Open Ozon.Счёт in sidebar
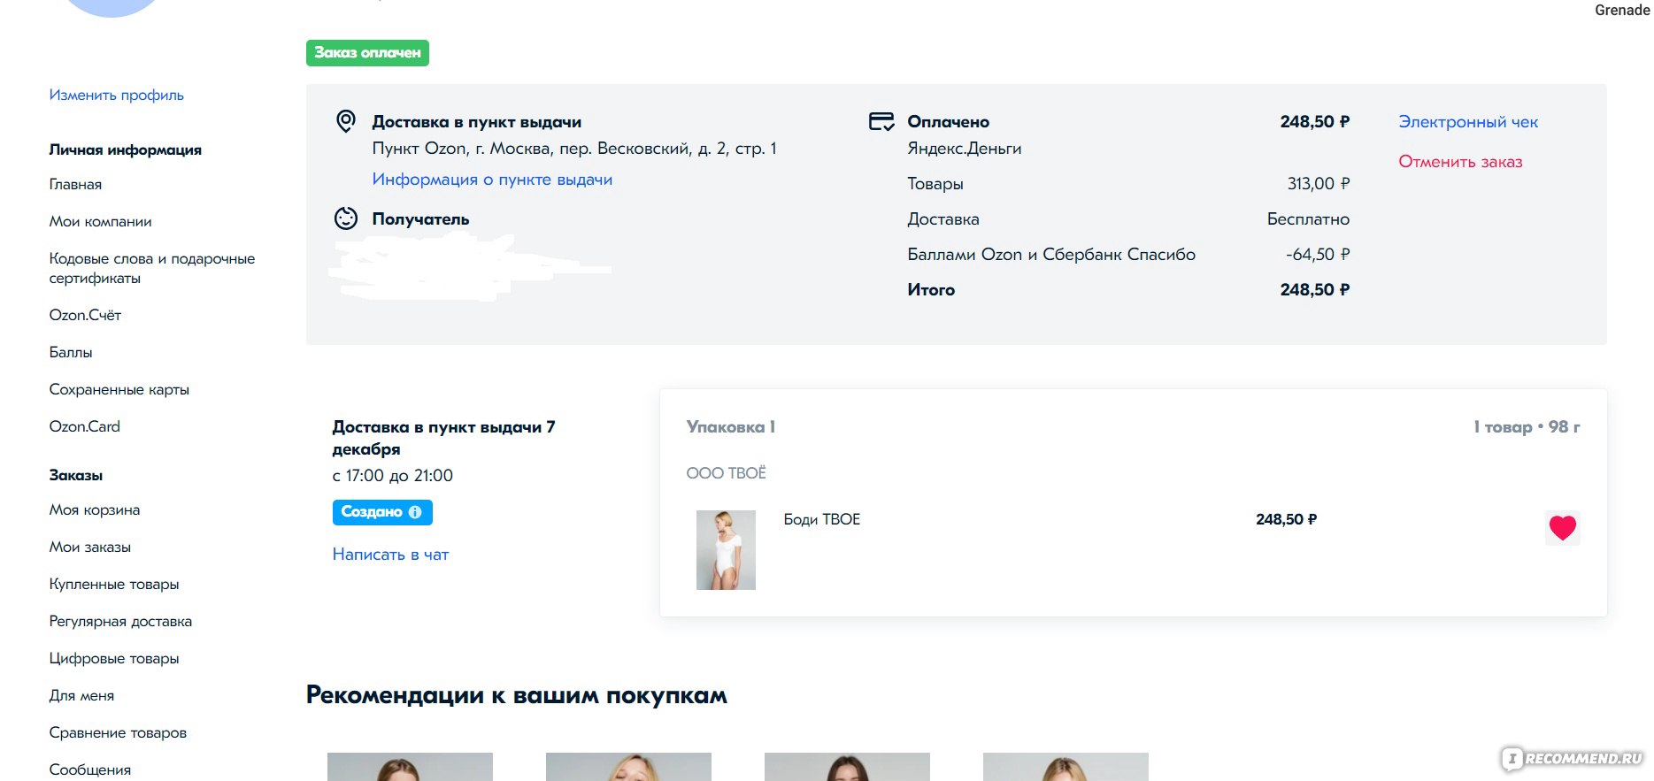Image resolution: width=1654 pixels, height=781 pixels. pos(85,315)
